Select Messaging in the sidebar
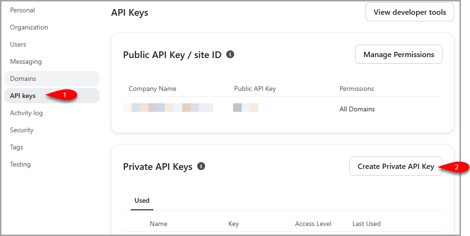 26,62
